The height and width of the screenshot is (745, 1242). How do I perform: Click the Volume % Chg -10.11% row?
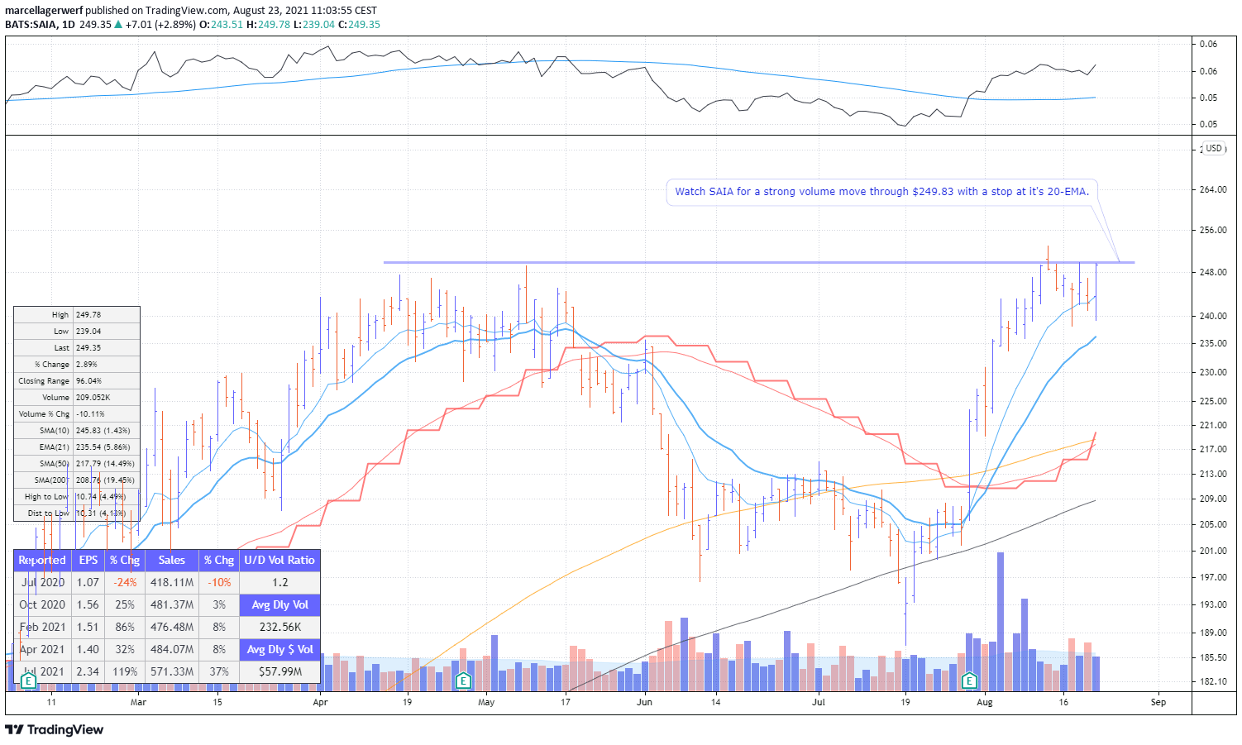77,414
